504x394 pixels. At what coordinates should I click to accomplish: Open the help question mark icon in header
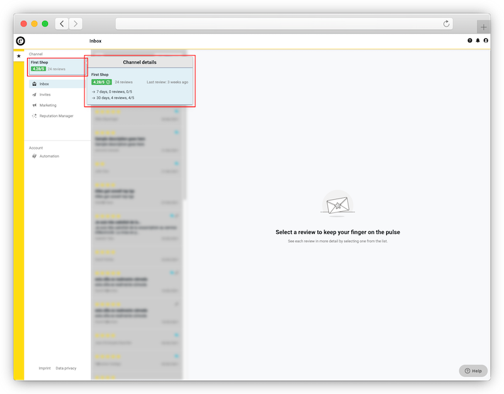pos(469,40)
